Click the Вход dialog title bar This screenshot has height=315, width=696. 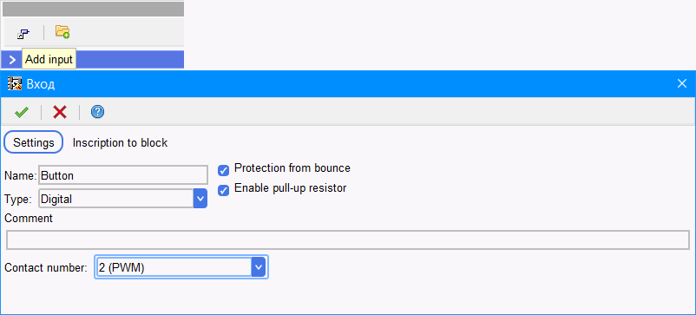[348, 83]
